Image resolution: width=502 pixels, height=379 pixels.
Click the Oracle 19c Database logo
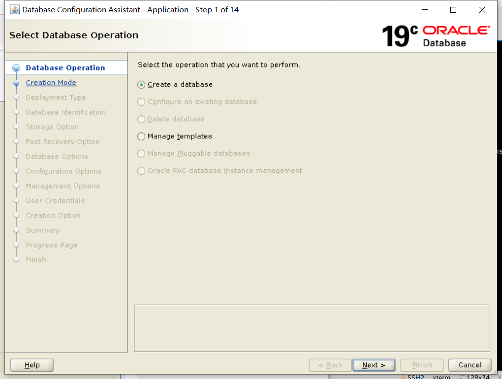pos(436,36)
